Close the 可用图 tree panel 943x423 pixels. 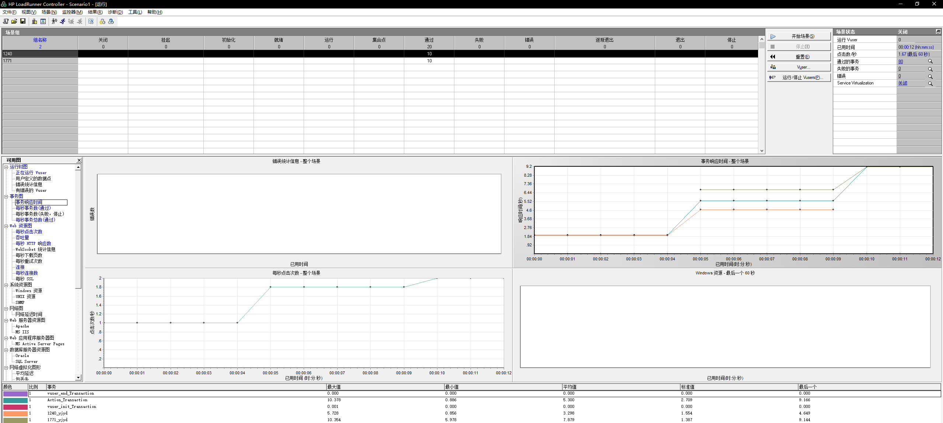coord(79,160)
